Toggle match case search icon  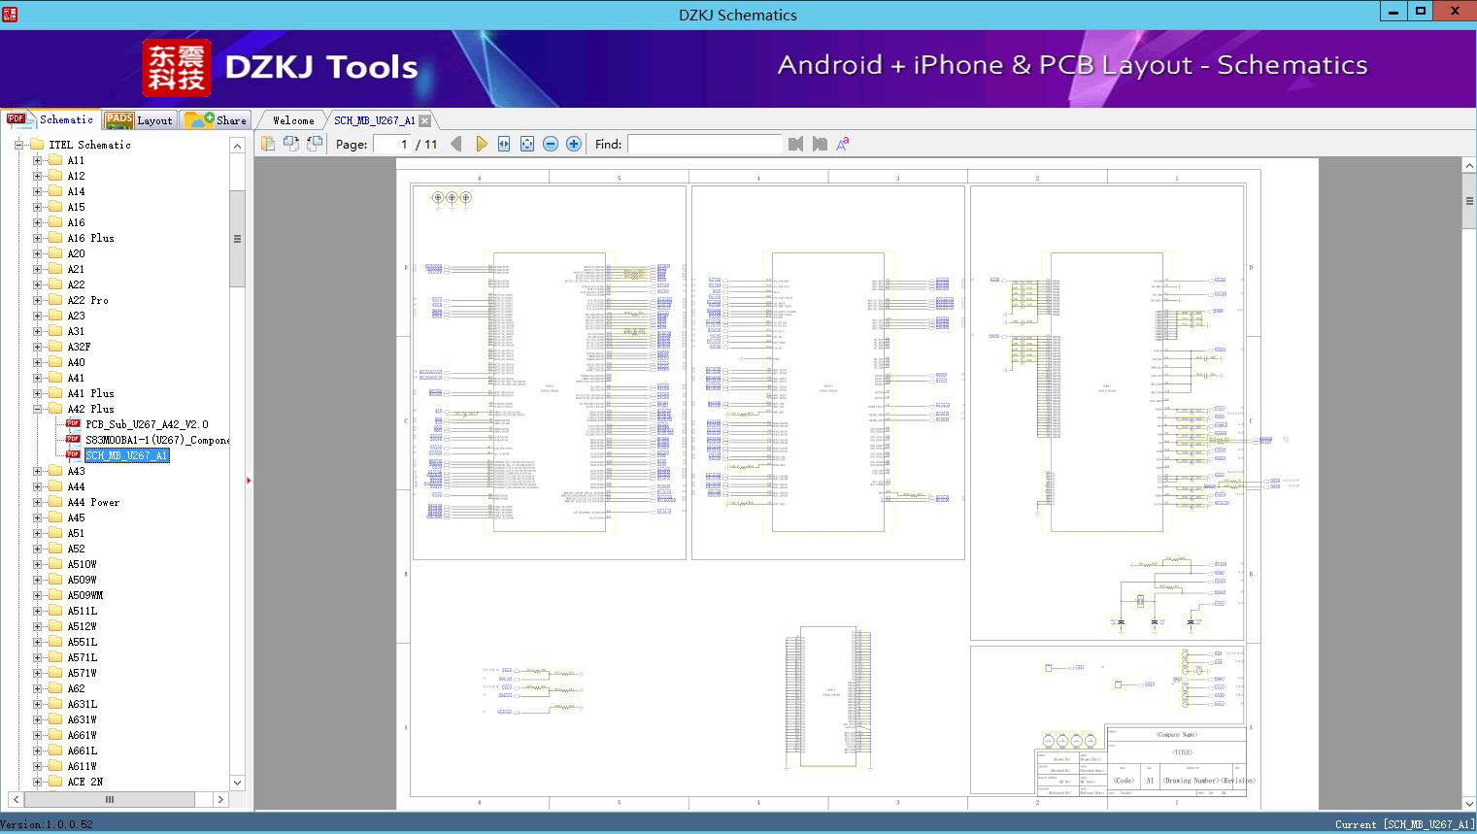(x=843, y=144)
